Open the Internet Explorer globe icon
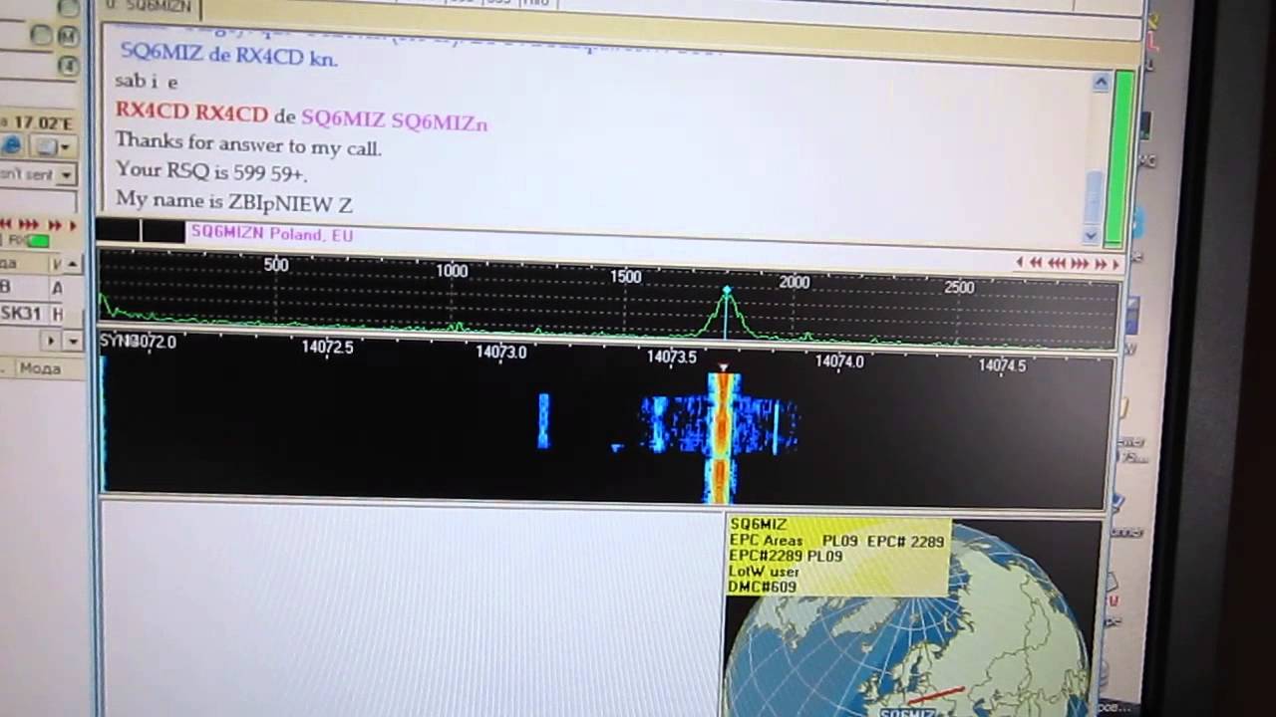1276x717 pixels. (x=12, y=145)
